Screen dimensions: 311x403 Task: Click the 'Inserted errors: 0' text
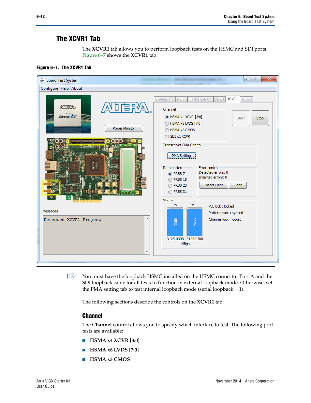213,177
